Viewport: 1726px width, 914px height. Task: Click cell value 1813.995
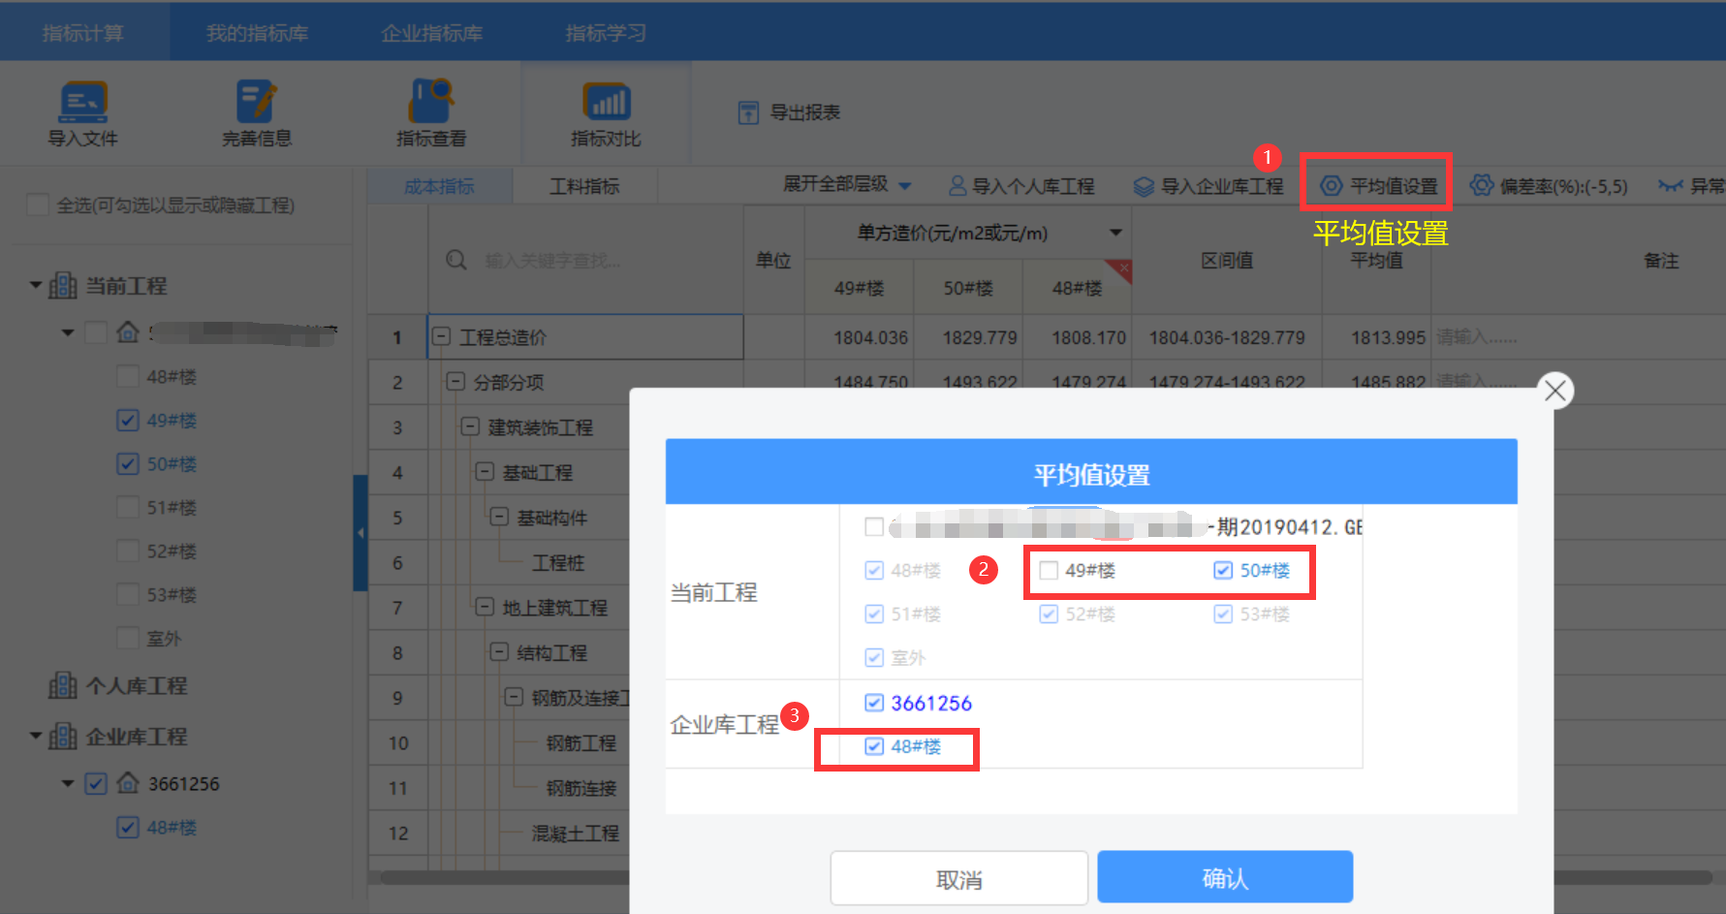(x=1388, y=337)
